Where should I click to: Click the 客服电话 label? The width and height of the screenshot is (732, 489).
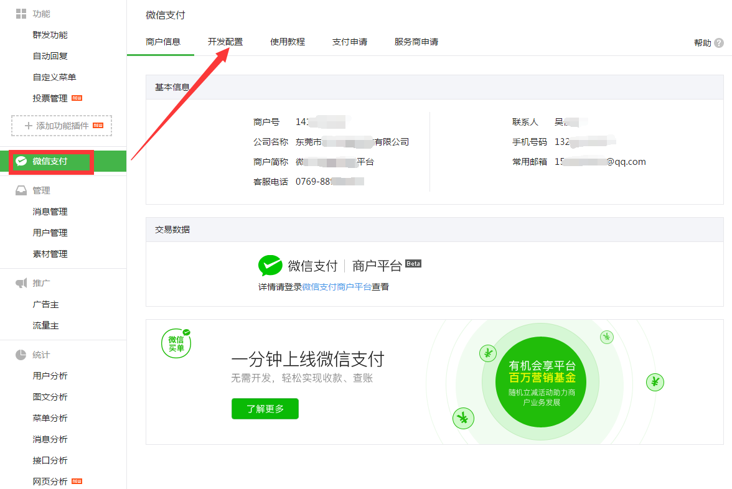click(x=271, y=182)
